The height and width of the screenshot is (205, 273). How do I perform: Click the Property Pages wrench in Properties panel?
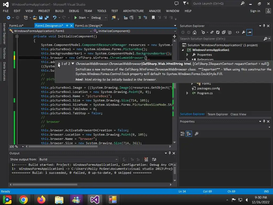(x=196, y=134)
